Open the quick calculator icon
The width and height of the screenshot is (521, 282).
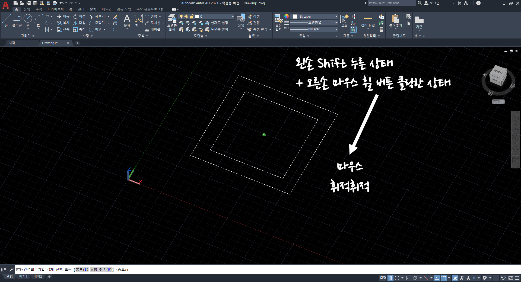click(x=382, y=30)
